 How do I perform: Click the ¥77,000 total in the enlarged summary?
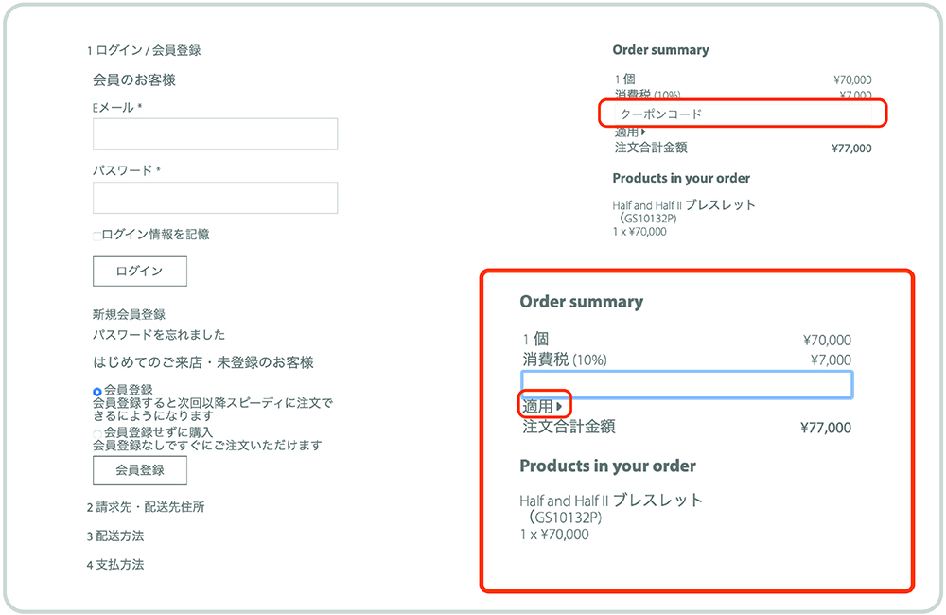pos(825,429)
